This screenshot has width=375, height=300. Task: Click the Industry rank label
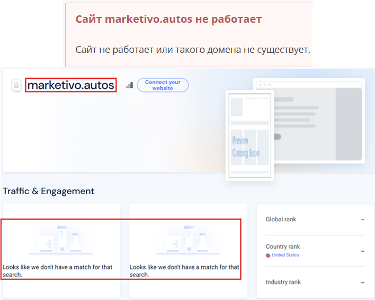[x=283, y=282]
